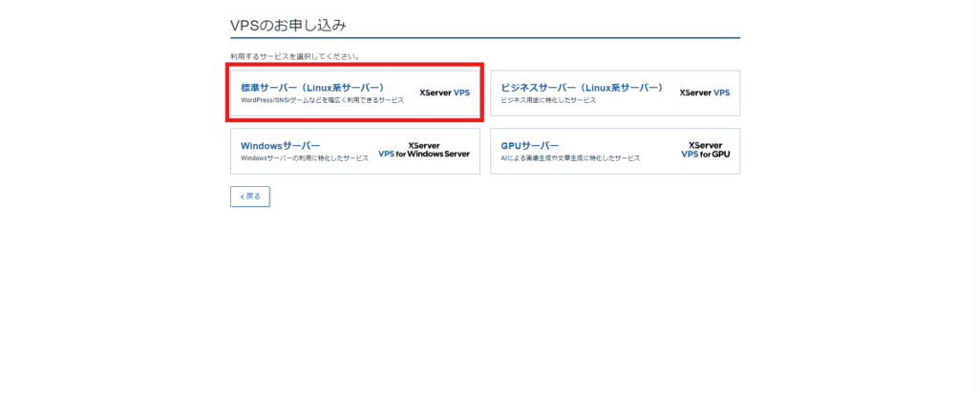This screenshot has height=393, width=978.
Task: Click the Windowsサーバーの利用に特化したサービス description
Action: [304, 158]
